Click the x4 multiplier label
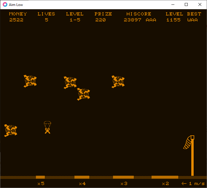 coord(82,184)
